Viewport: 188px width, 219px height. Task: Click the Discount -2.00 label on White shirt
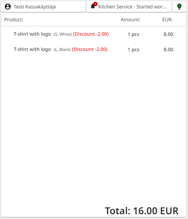pos(91,34)
